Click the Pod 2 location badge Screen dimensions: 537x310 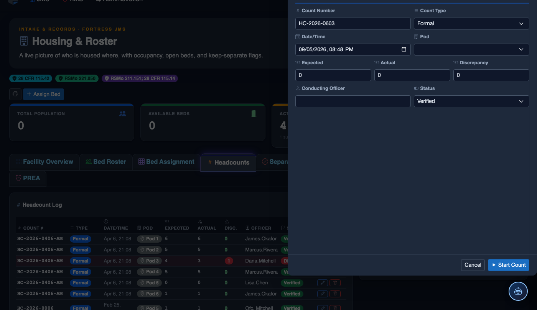(150, 250)
